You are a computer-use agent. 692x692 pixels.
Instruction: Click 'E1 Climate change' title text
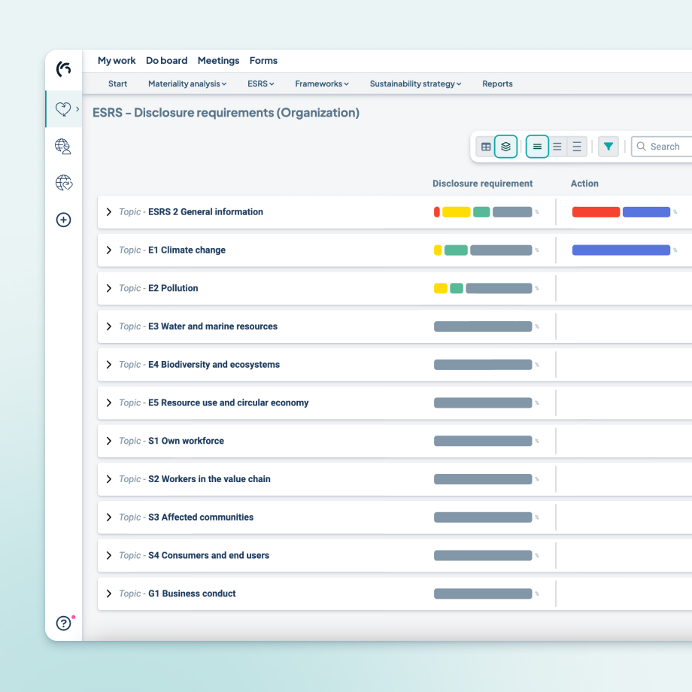(x=187, y=250)
